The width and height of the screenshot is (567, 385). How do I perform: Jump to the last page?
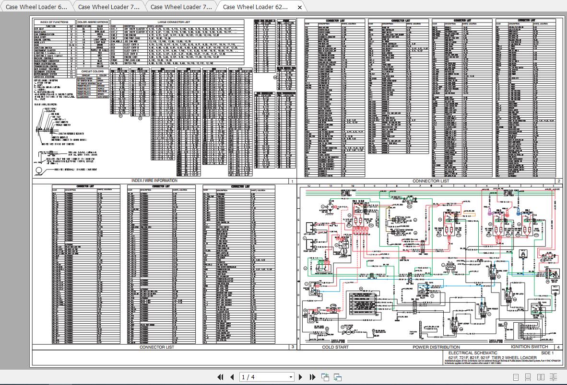pyautogui.click(x=312, y=377)
